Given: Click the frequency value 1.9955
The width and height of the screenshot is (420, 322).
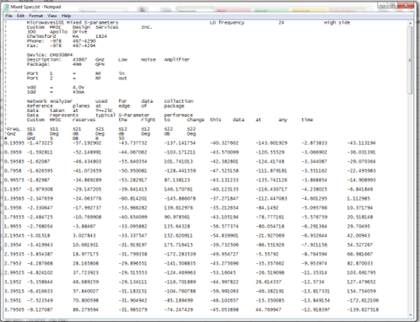Looking at the screenshot, I should (13, 227).
